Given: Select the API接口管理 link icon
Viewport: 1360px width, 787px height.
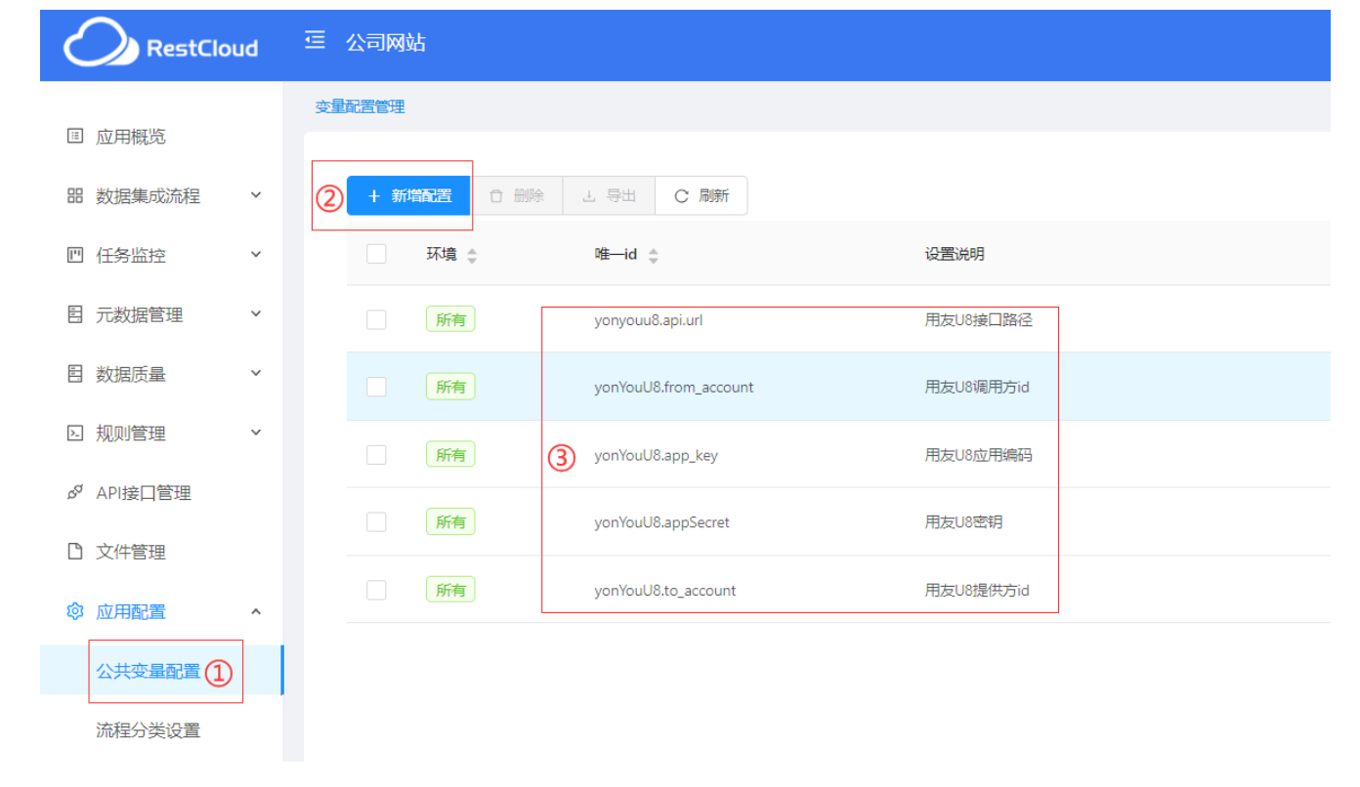Looking at the screenshot, I should pos(75,492).
